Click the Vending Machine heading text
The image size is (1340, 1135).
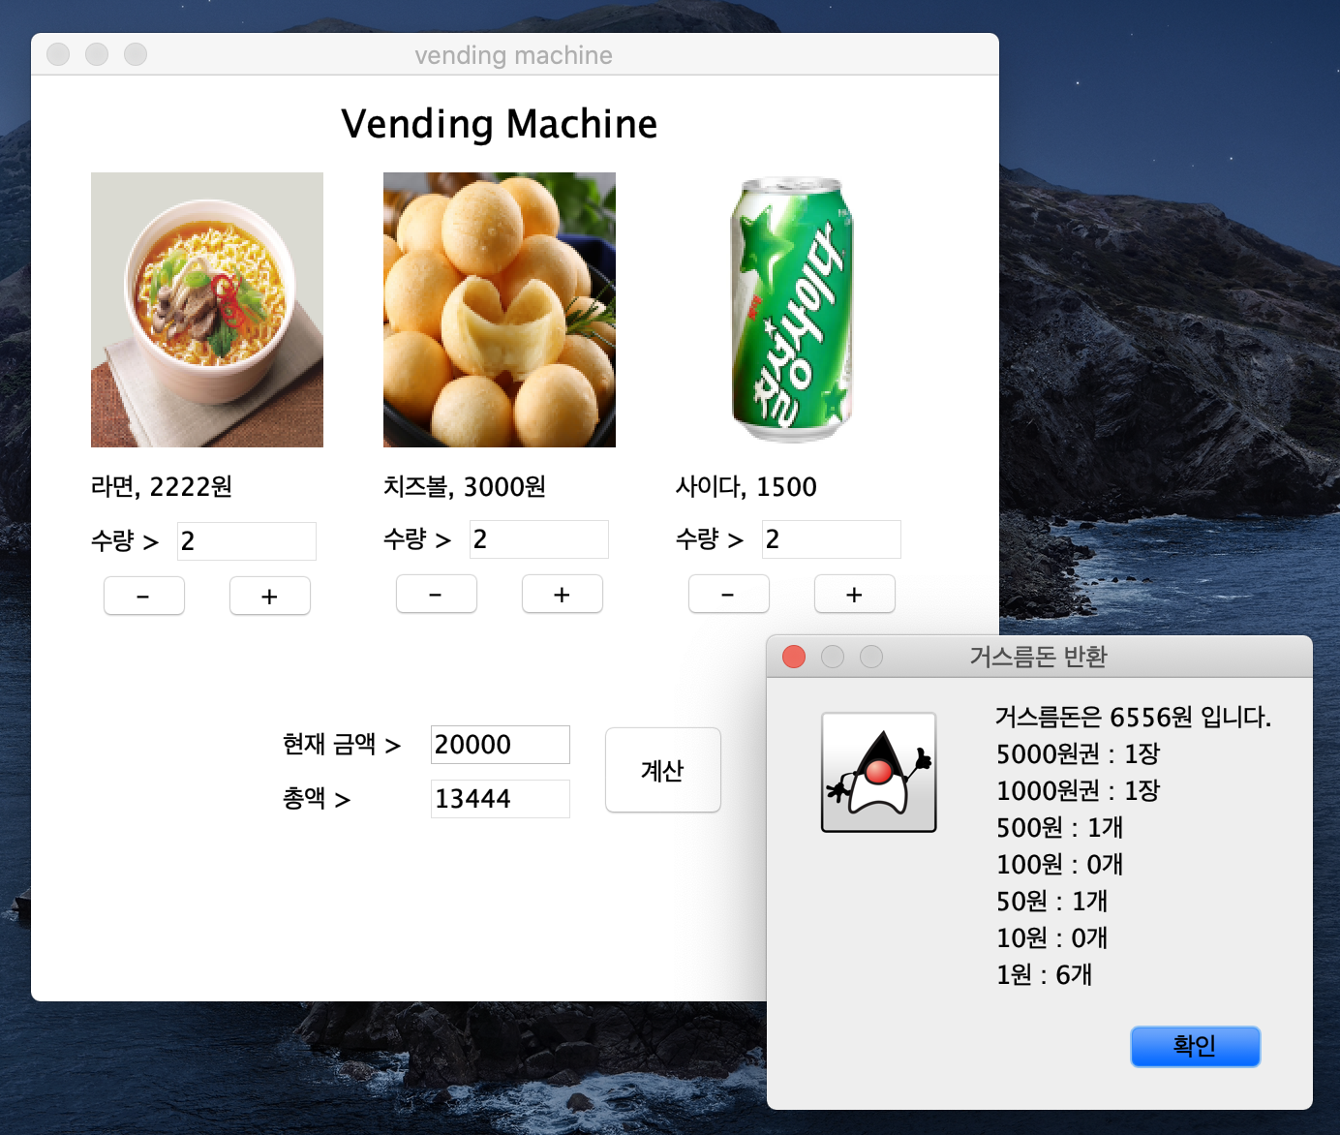[x=500, y=124]
